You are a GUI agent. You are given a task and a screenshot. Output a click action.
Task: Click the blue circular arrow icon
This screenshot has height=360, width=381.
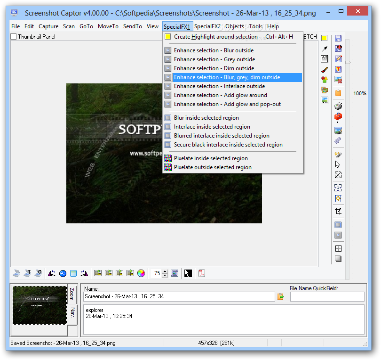(x=63, y=274)
